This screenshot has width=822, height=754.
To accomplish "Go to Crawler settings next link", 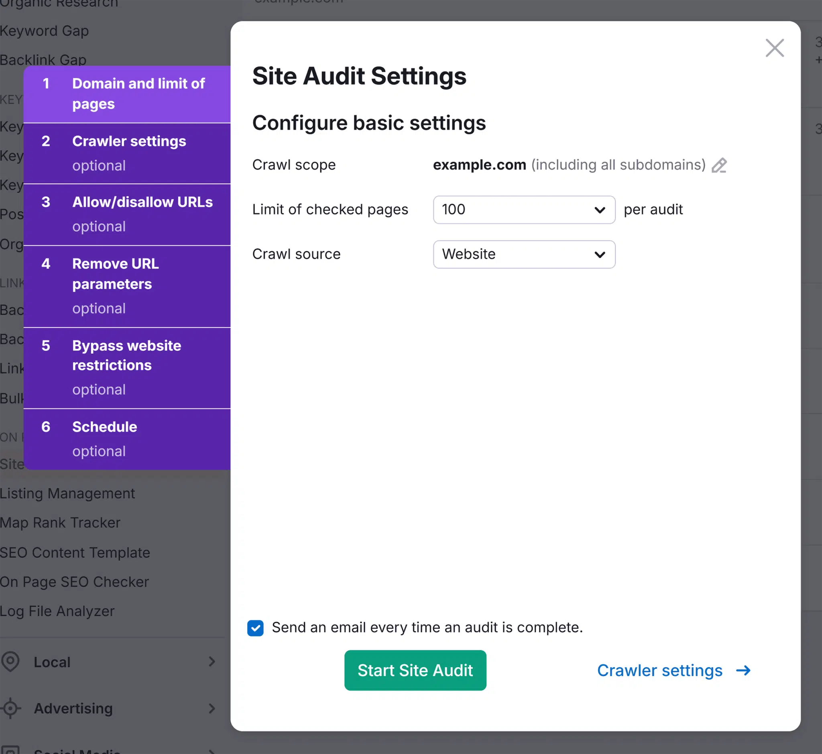I will coord(673,670).
